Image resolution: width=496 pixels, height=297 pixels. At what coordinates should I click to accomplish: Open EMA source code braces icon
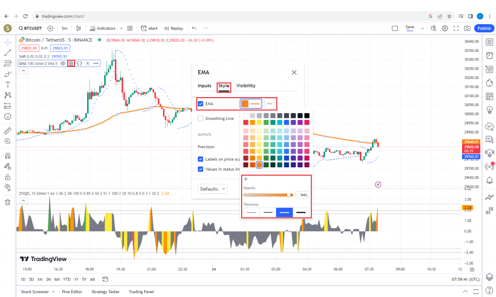click(79, 63)
